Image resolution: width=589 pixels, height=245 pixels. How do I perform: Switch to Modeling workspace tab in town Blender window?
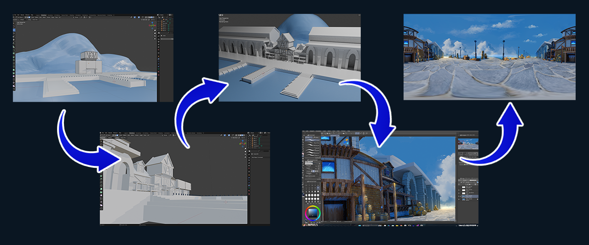pos(132,133)
